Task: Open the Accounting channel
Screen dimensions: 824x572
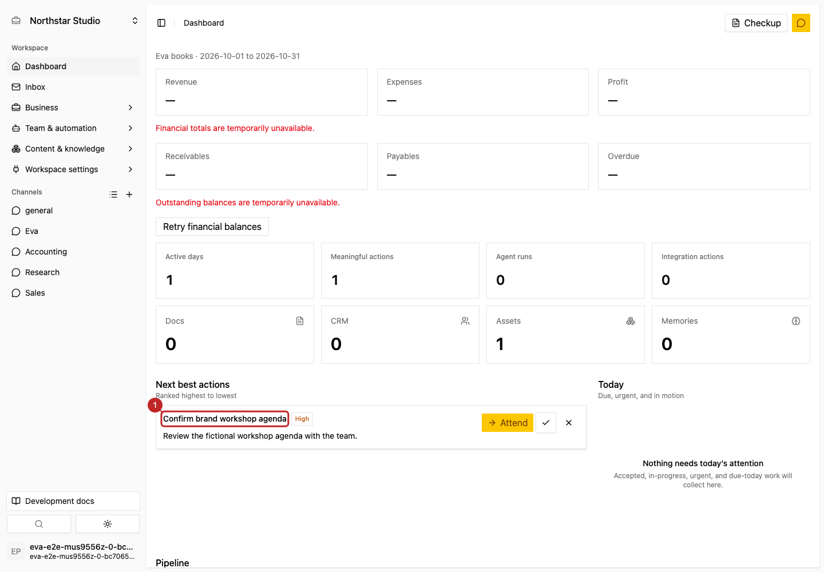Action: 73,252
